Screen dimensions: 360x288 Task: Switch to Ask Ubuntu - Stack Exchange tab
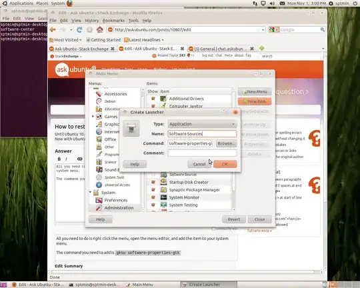82,49
